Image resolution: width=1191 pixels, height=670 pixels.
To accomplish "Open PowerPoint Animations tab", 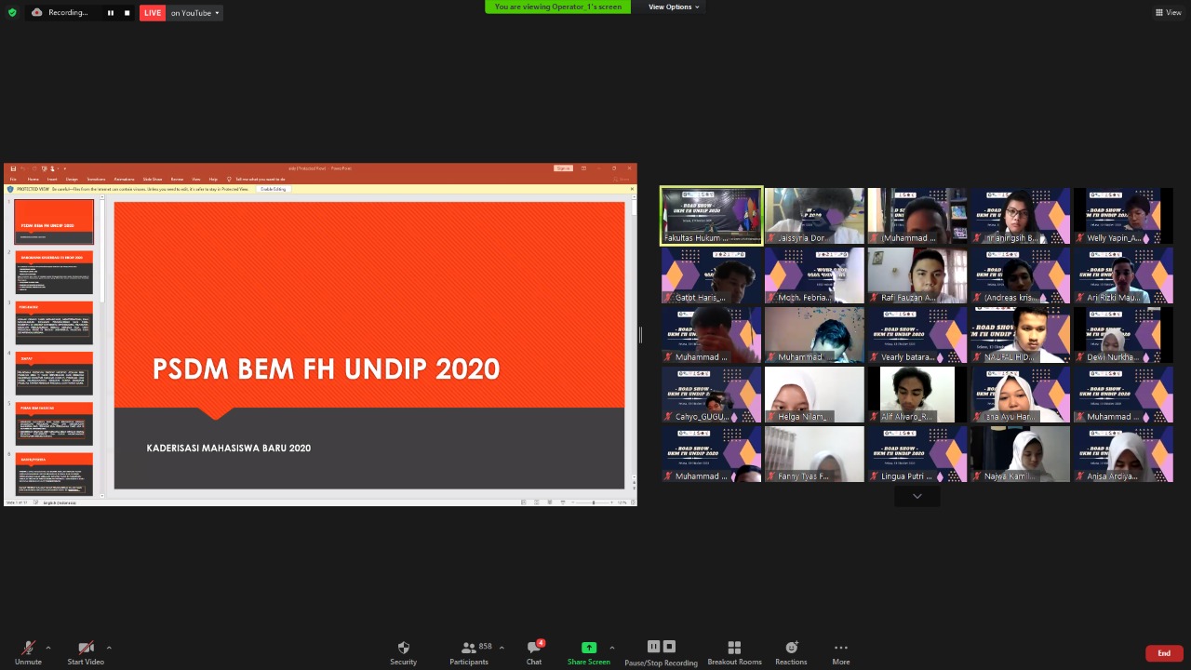I will [124, 179].
